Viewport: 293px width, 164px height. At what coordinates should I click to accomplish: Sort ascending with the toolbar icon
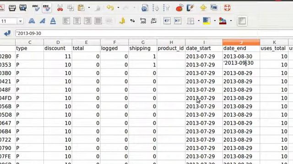(x=156, y=8)
